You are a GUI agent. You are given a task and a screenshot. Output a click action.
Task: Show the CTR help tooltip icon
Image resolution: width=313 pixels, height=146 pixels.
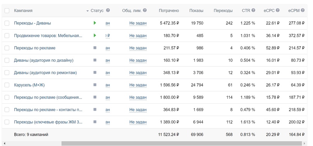point(253,10)
